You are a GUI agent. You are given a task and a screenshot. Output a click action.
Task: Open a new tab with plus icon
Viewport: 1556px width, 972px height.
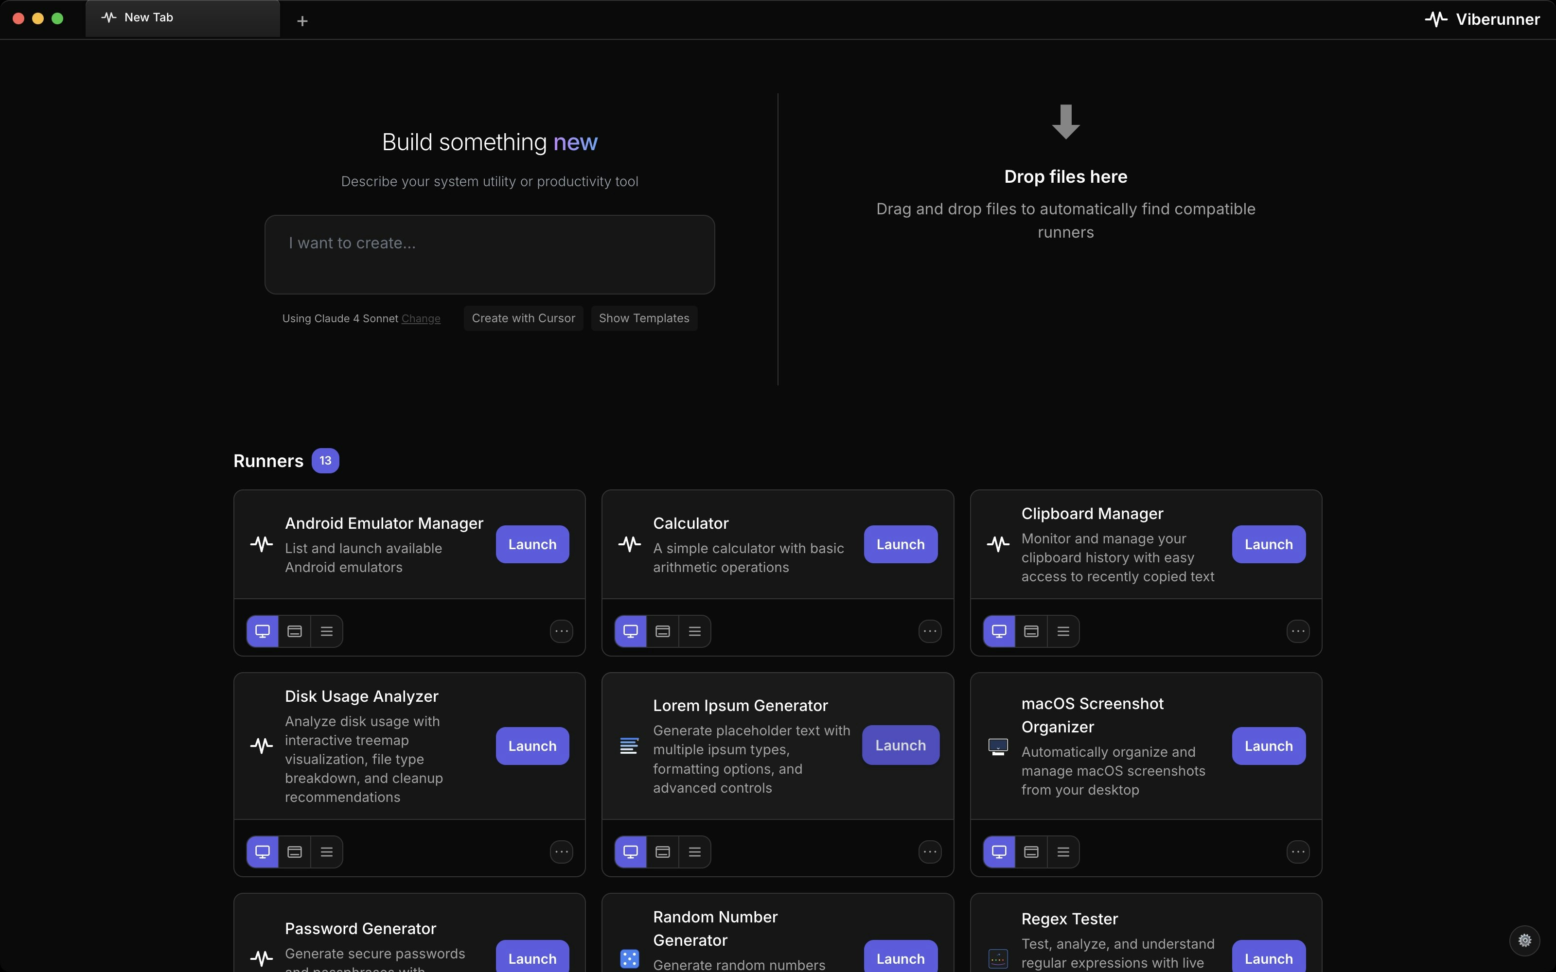point(302,21)
